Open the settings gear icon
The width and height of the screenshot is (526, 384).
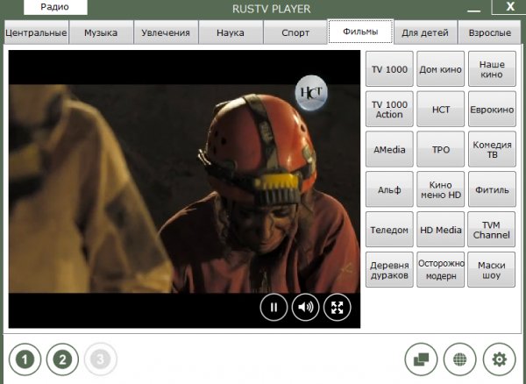pyautogui.click(x=499, y=359)
